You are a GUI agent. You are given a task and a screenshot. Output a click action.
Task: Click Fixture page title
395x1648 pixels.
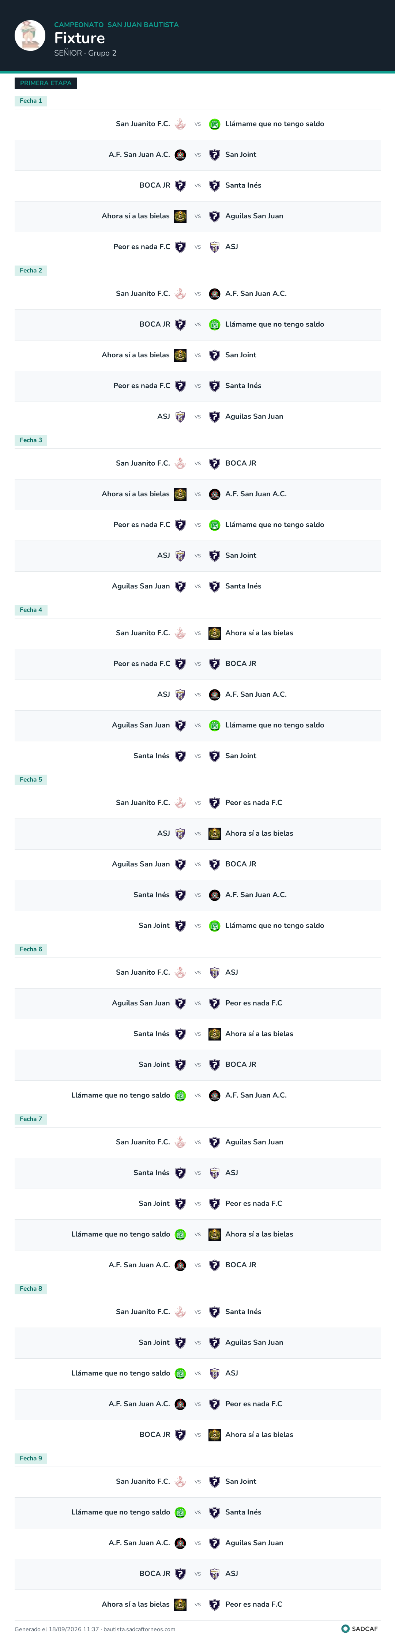[x=79, y=38]
